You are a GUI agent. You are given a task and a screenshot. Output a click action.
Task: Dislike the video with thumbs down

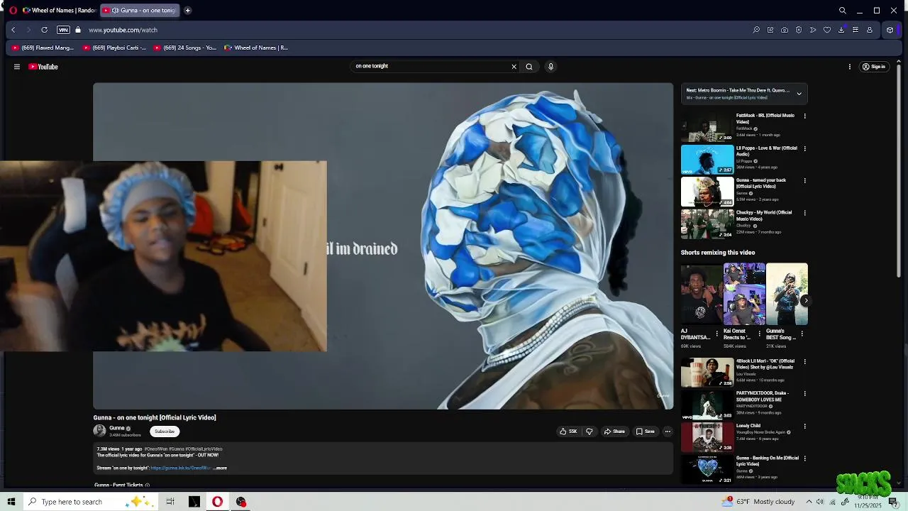[x=589, y=432]
